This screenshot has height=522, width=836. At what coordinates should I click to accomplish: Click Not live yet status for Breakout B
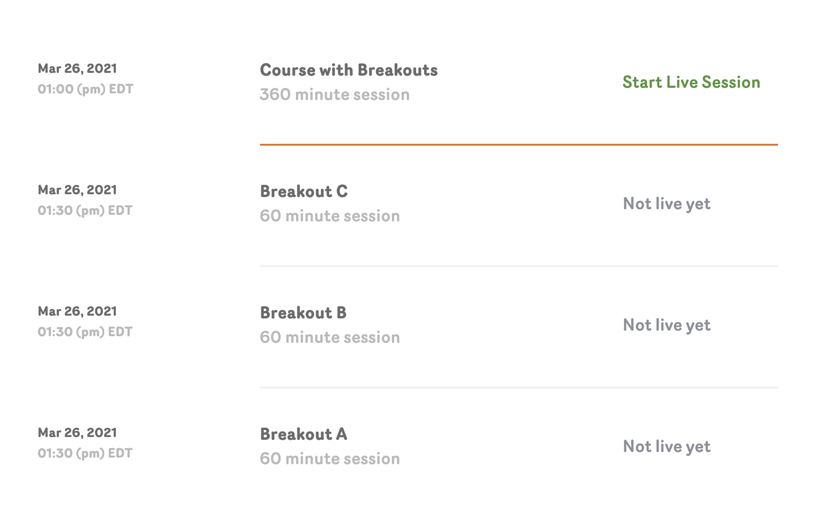click(x=666, y=325)
